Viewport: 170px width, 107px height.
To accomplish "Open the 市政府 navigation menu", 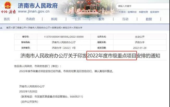I will (x=30, y=19).
